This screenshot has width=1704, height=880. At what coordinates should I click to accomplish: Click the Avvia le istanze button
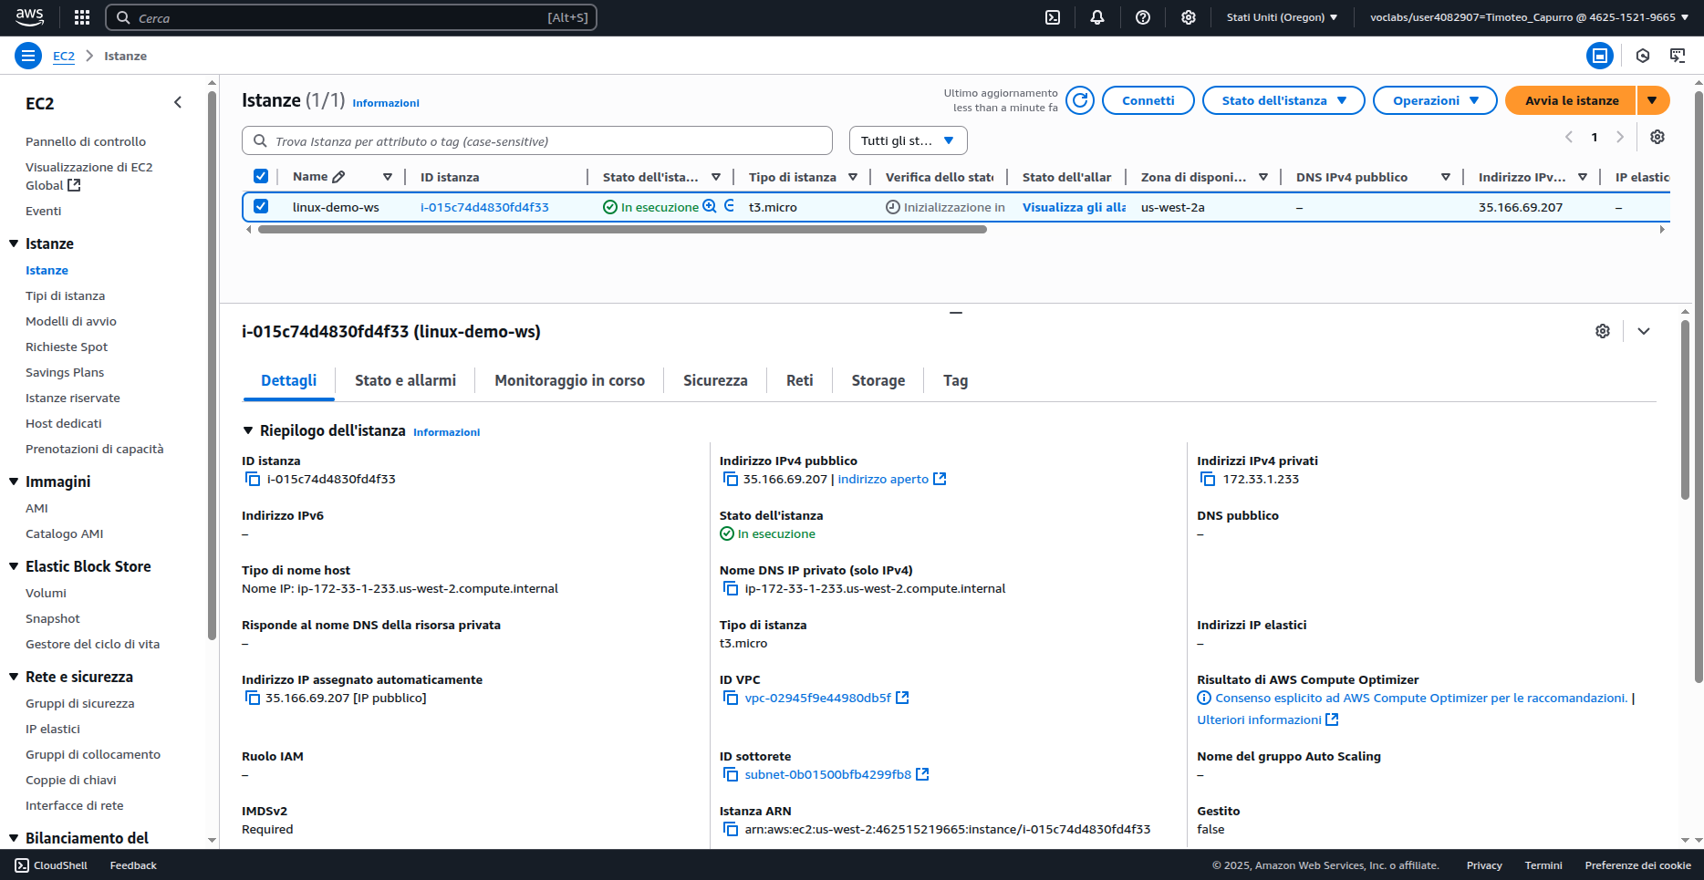1571,100
